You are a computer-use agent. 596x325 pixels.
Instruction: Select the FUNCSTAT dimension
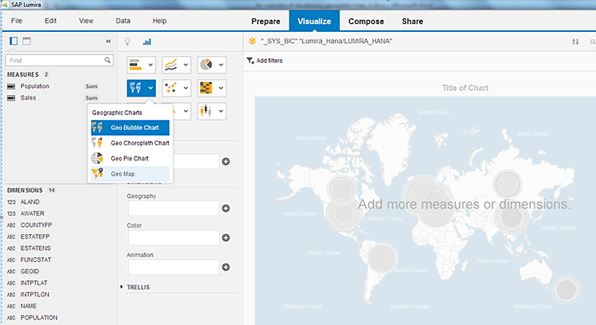[36, 260]
